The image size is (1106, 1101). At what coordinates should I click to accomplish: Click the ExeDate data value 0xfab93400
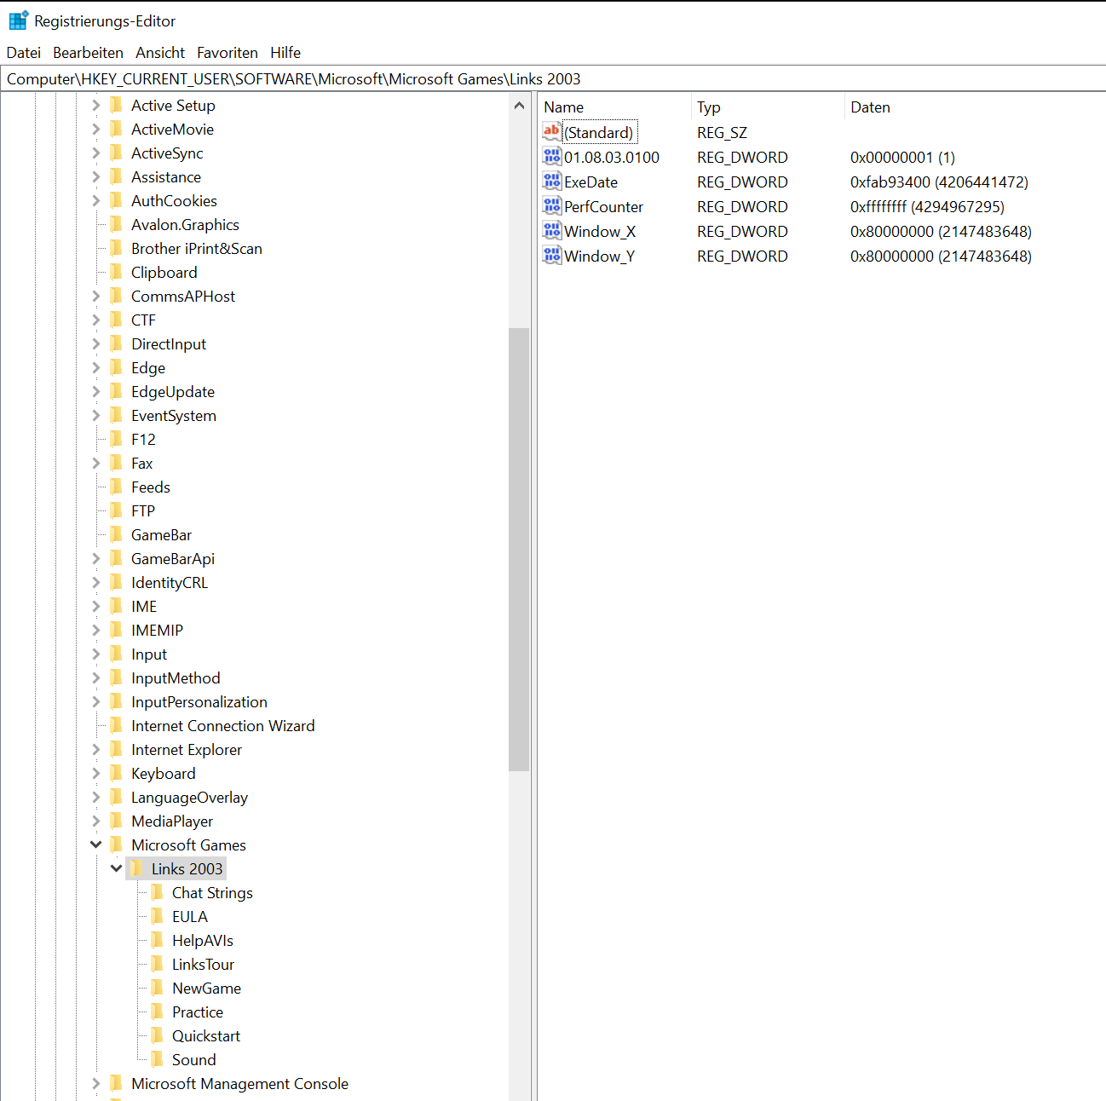point(939,182)
